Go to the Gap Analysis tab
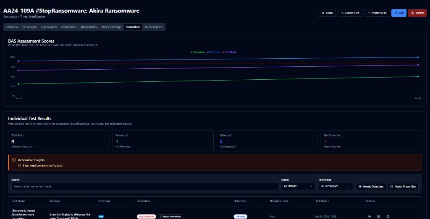Viewport: 430px width, 219px height. [49, 27]
